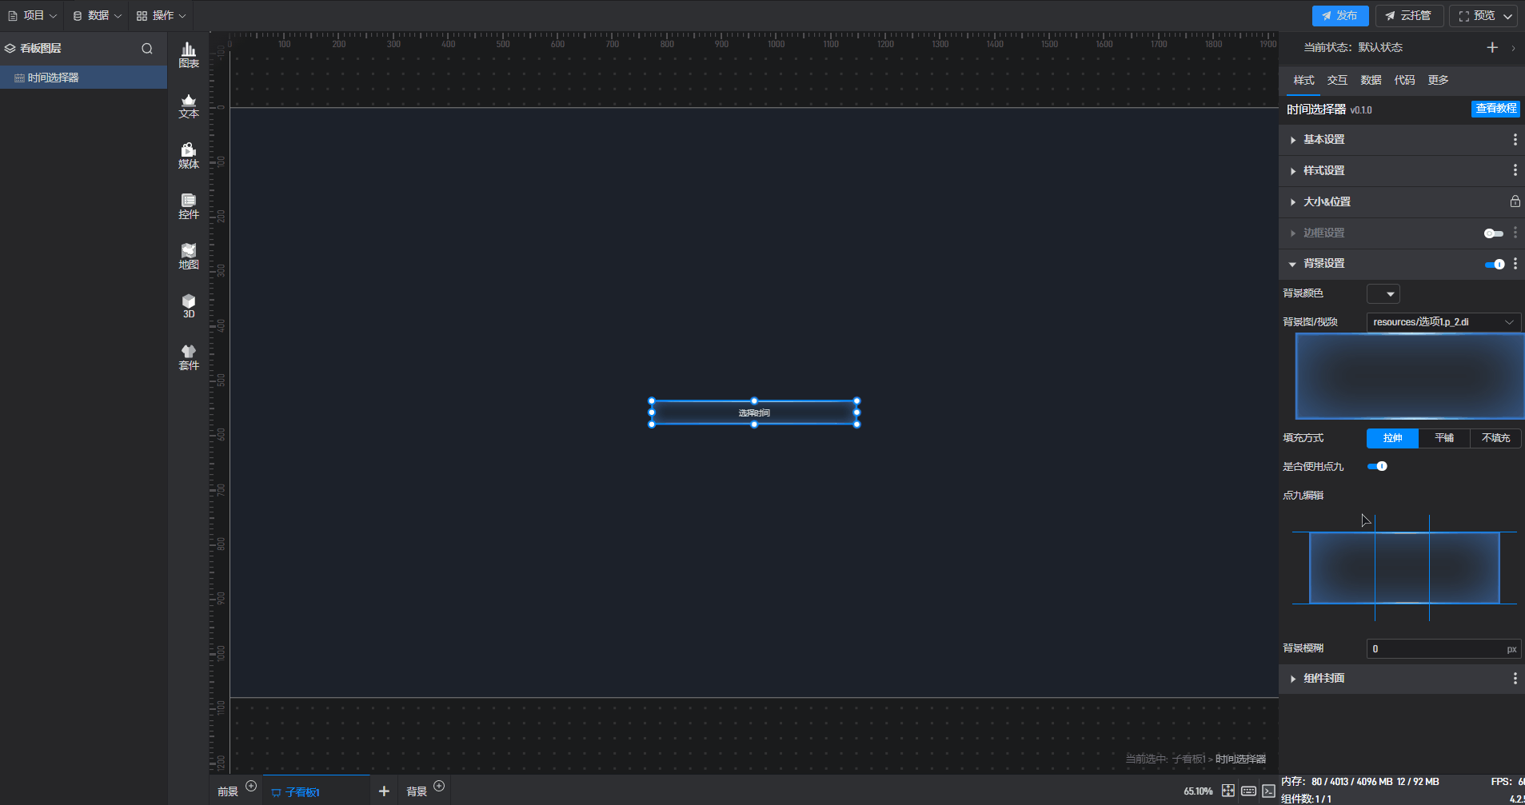Viewport: 1525px width, 805px height.
Task: Click the 云托管 button
Action: 1409,16
